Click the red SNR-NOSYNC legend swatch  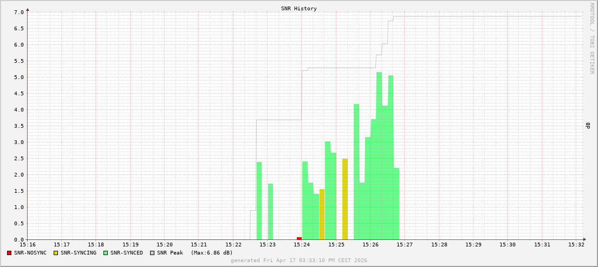click(9, 253)
